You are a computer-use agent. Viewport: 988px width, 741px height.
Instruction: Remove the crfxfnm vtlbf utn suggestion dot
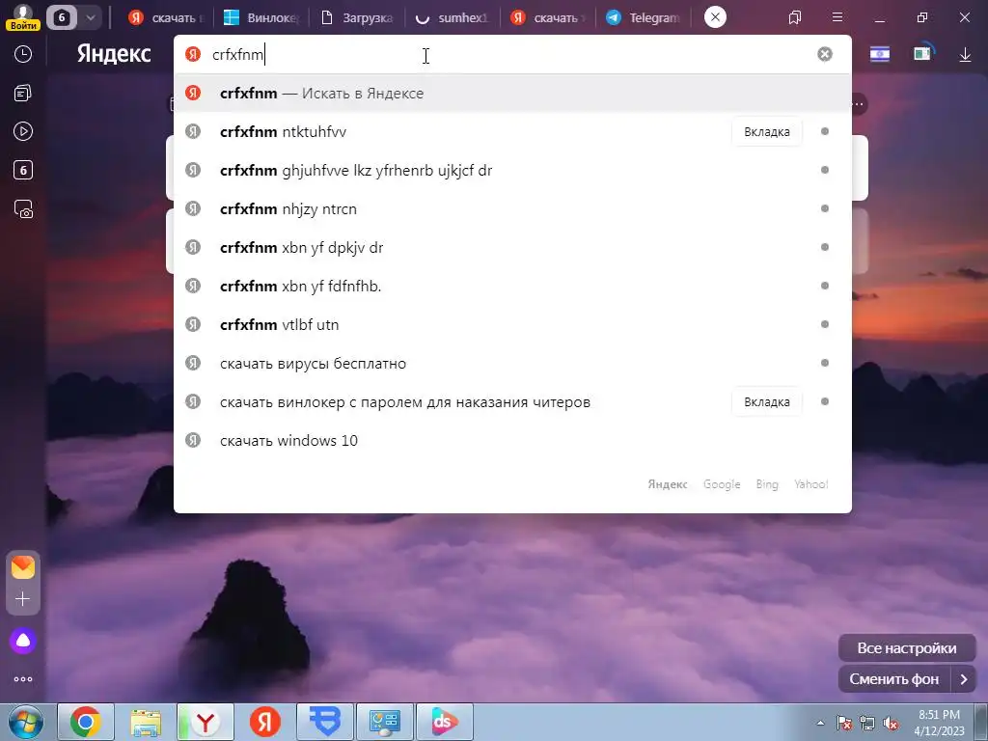[x=824, y=324]
